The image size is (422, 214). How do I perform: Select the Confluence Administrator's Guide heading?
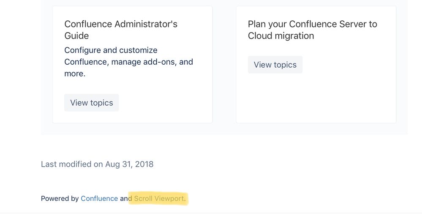point(121,30)
